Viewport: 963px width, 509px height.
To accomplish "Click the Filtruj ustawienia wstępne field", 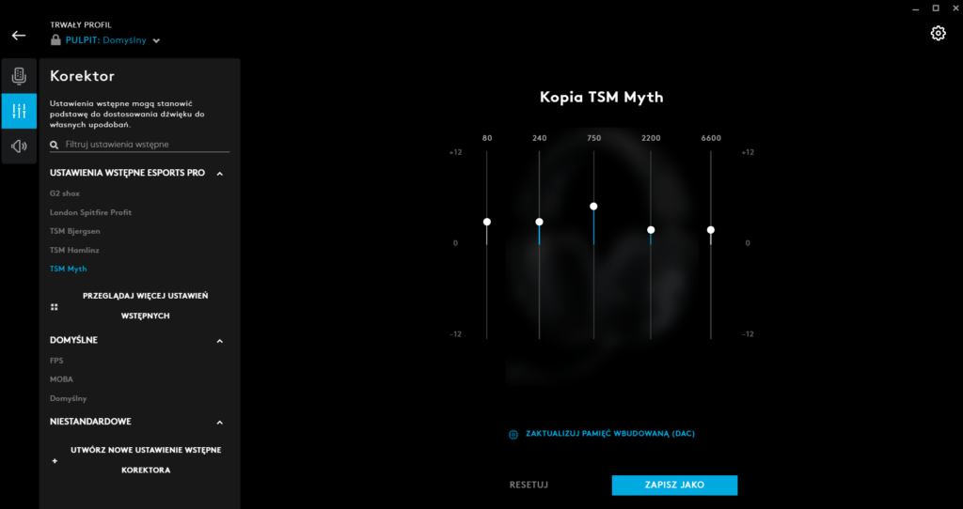I will [146, 145].
